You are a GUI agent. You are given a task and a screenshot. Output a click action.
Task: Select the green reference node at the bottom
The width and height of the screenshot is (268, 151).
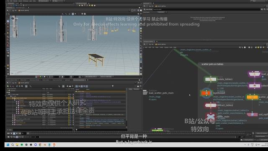tap(157, 130)
